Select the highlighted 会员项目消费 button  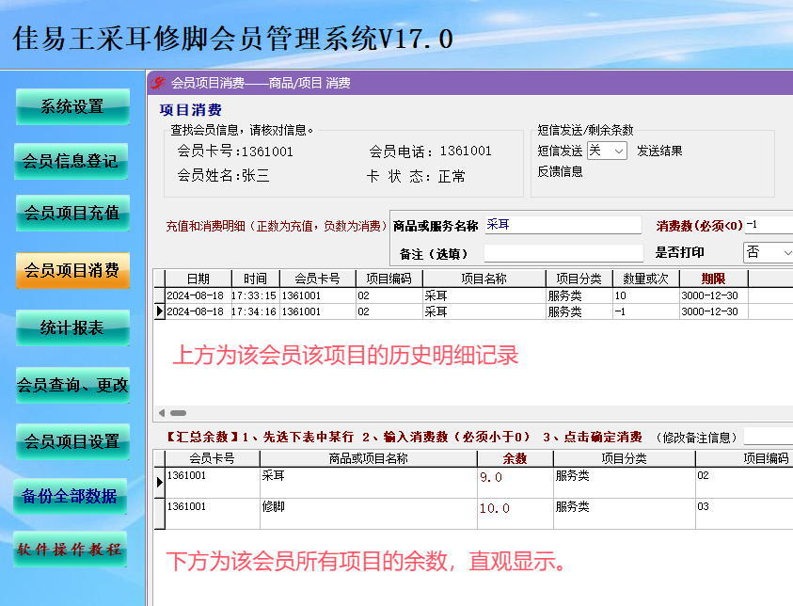[x=72, y=271]
